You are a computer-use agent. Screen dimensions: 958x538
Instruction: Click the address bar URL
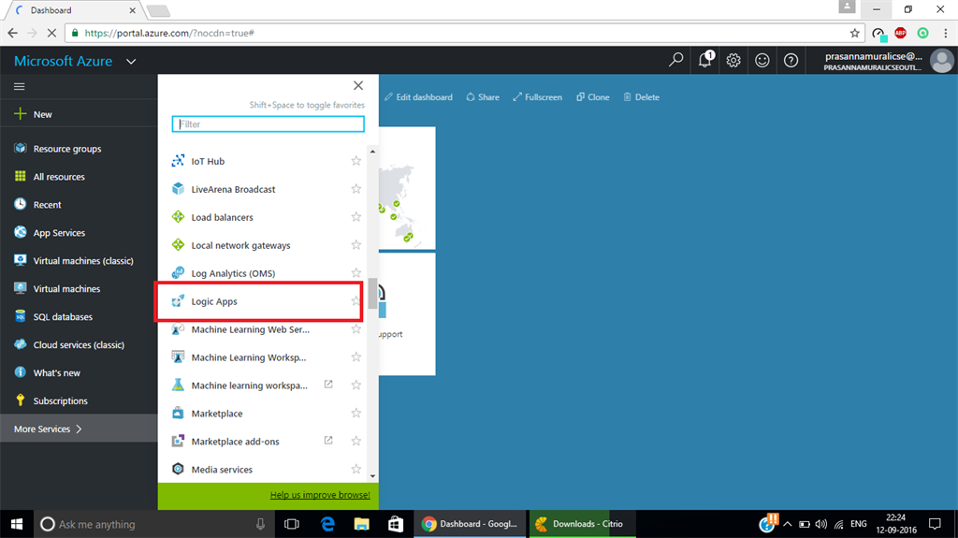pos(169,33)
